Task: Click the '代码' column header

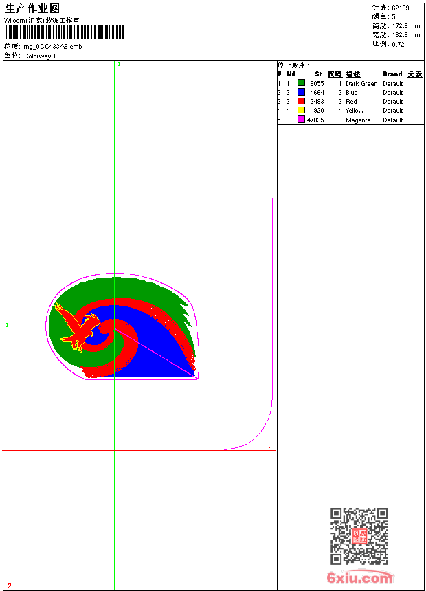Action: tap(335, 74)
